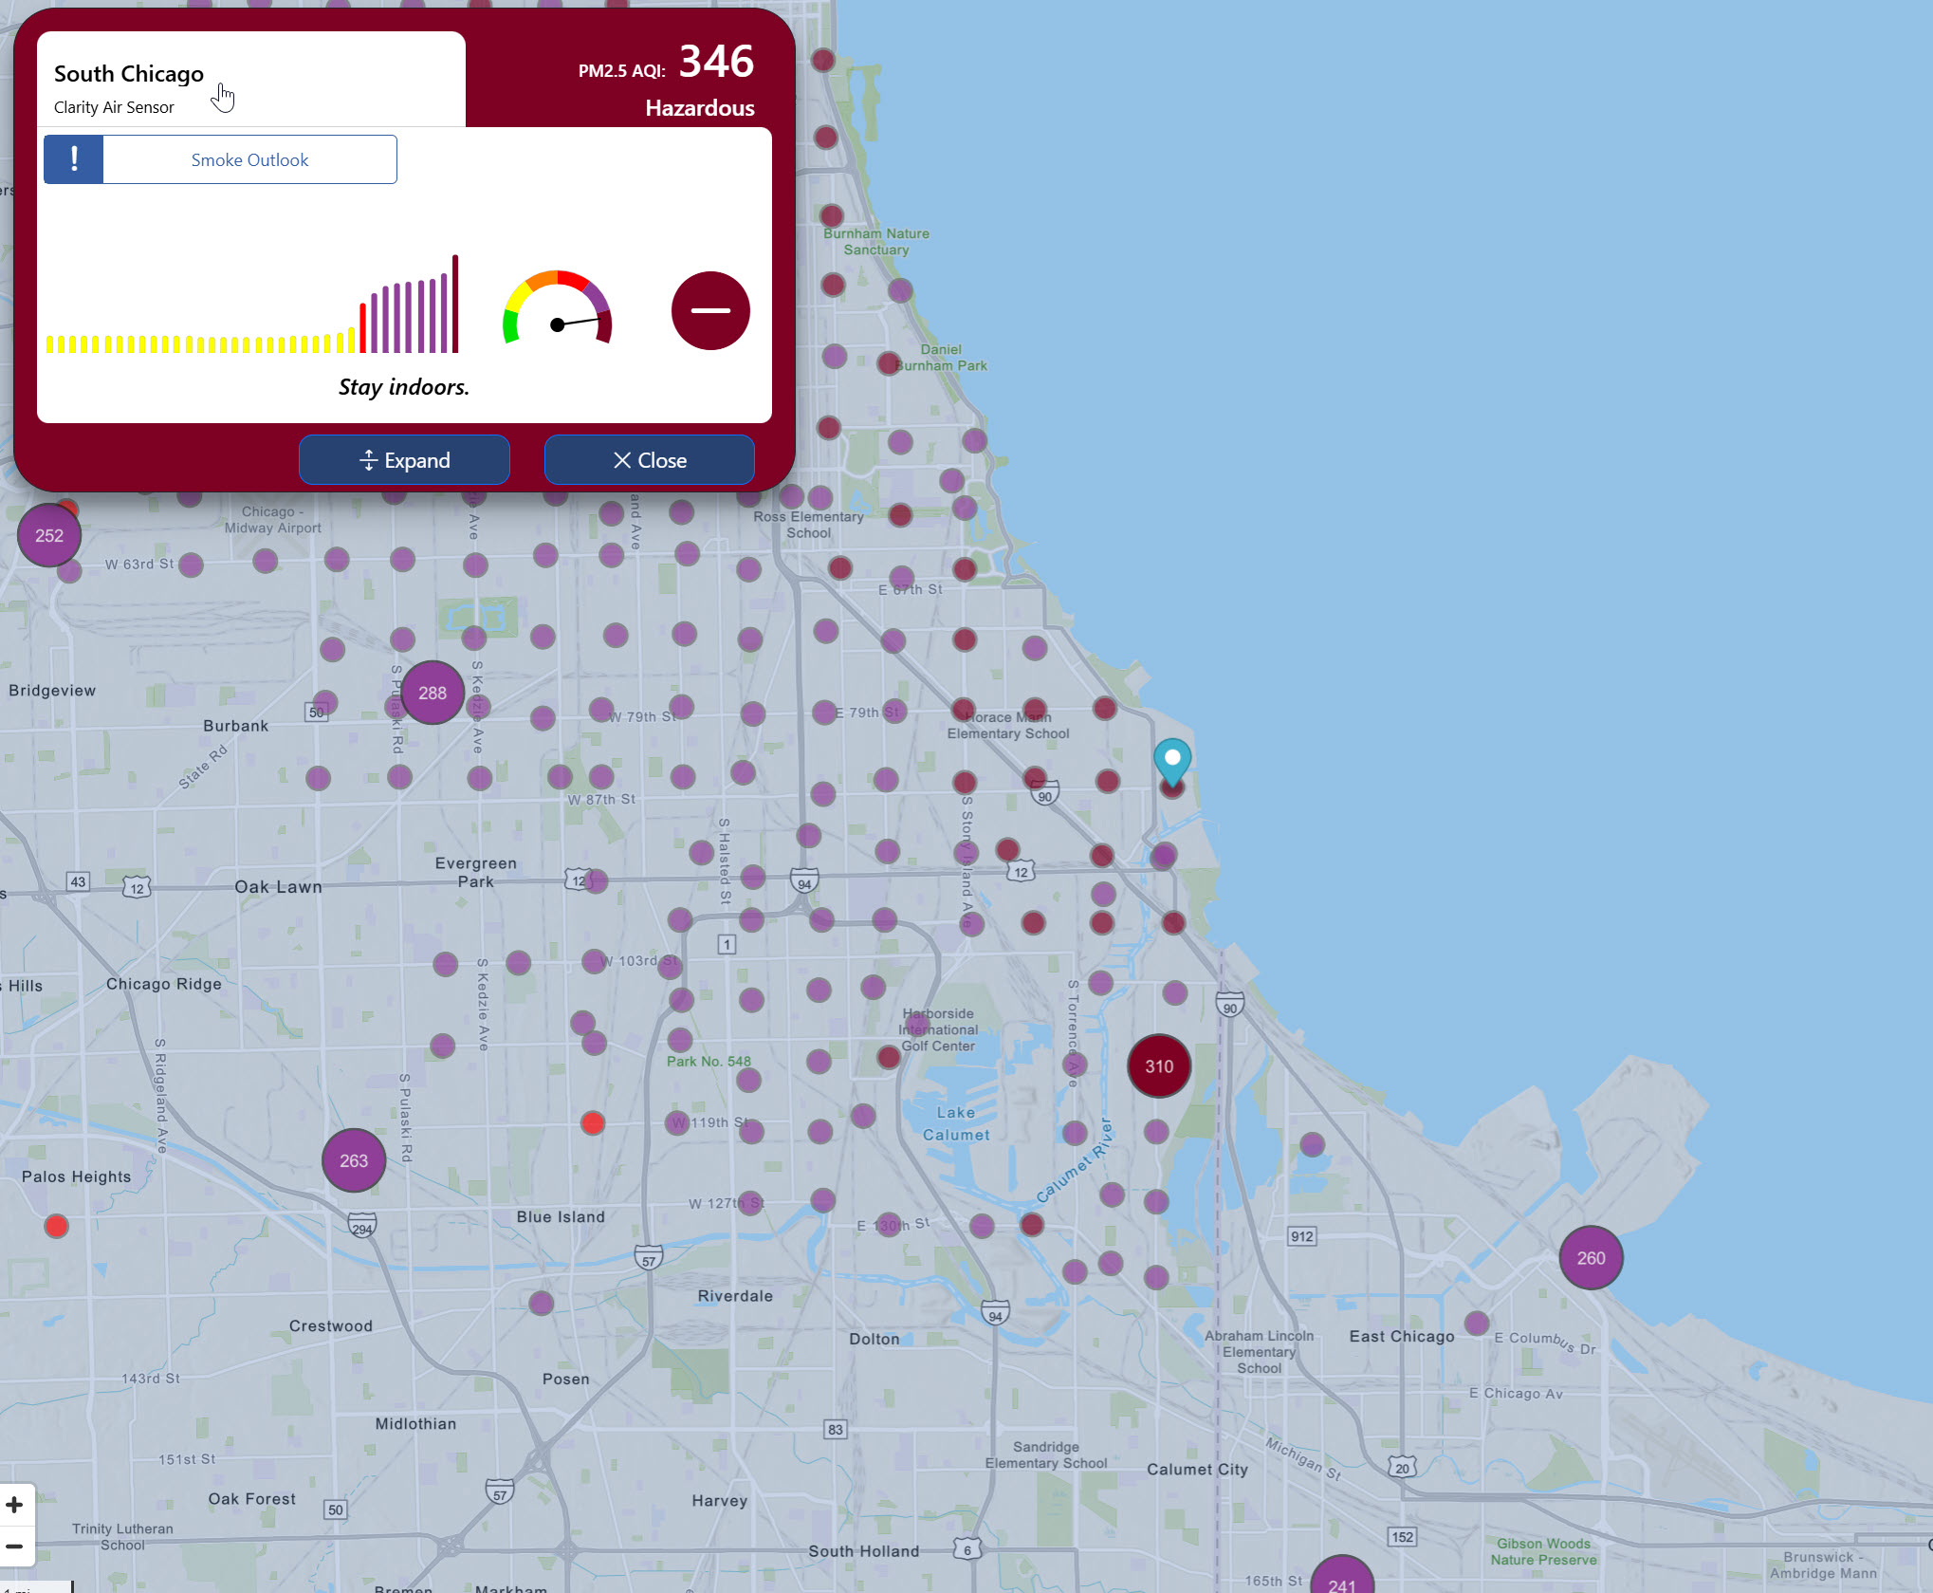1933x1593 pixels.
Task: Select the red sensor dot near W 119th St
Action: pyautogui.click(x=593, y=1123)
